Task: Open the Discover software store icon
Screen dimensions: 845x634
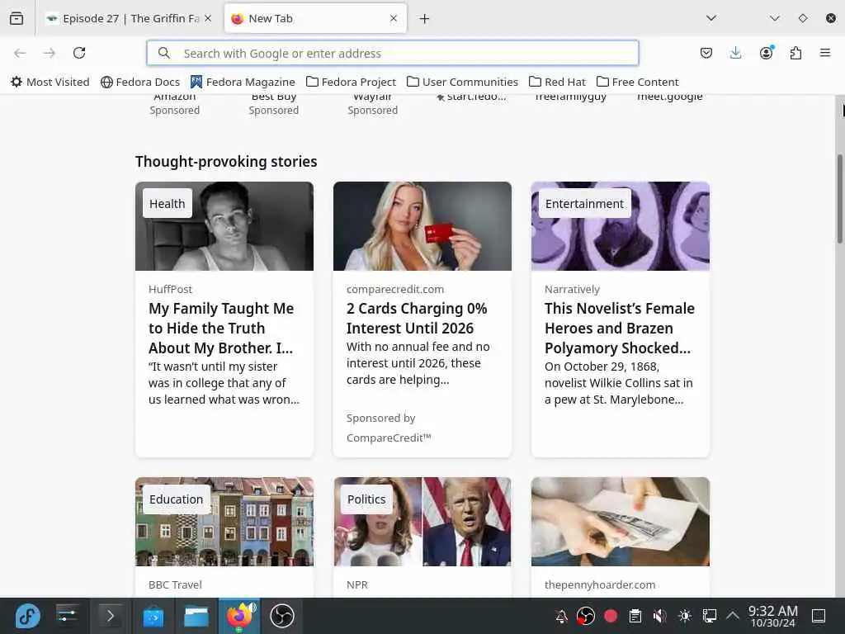Action: coord(153,616)
